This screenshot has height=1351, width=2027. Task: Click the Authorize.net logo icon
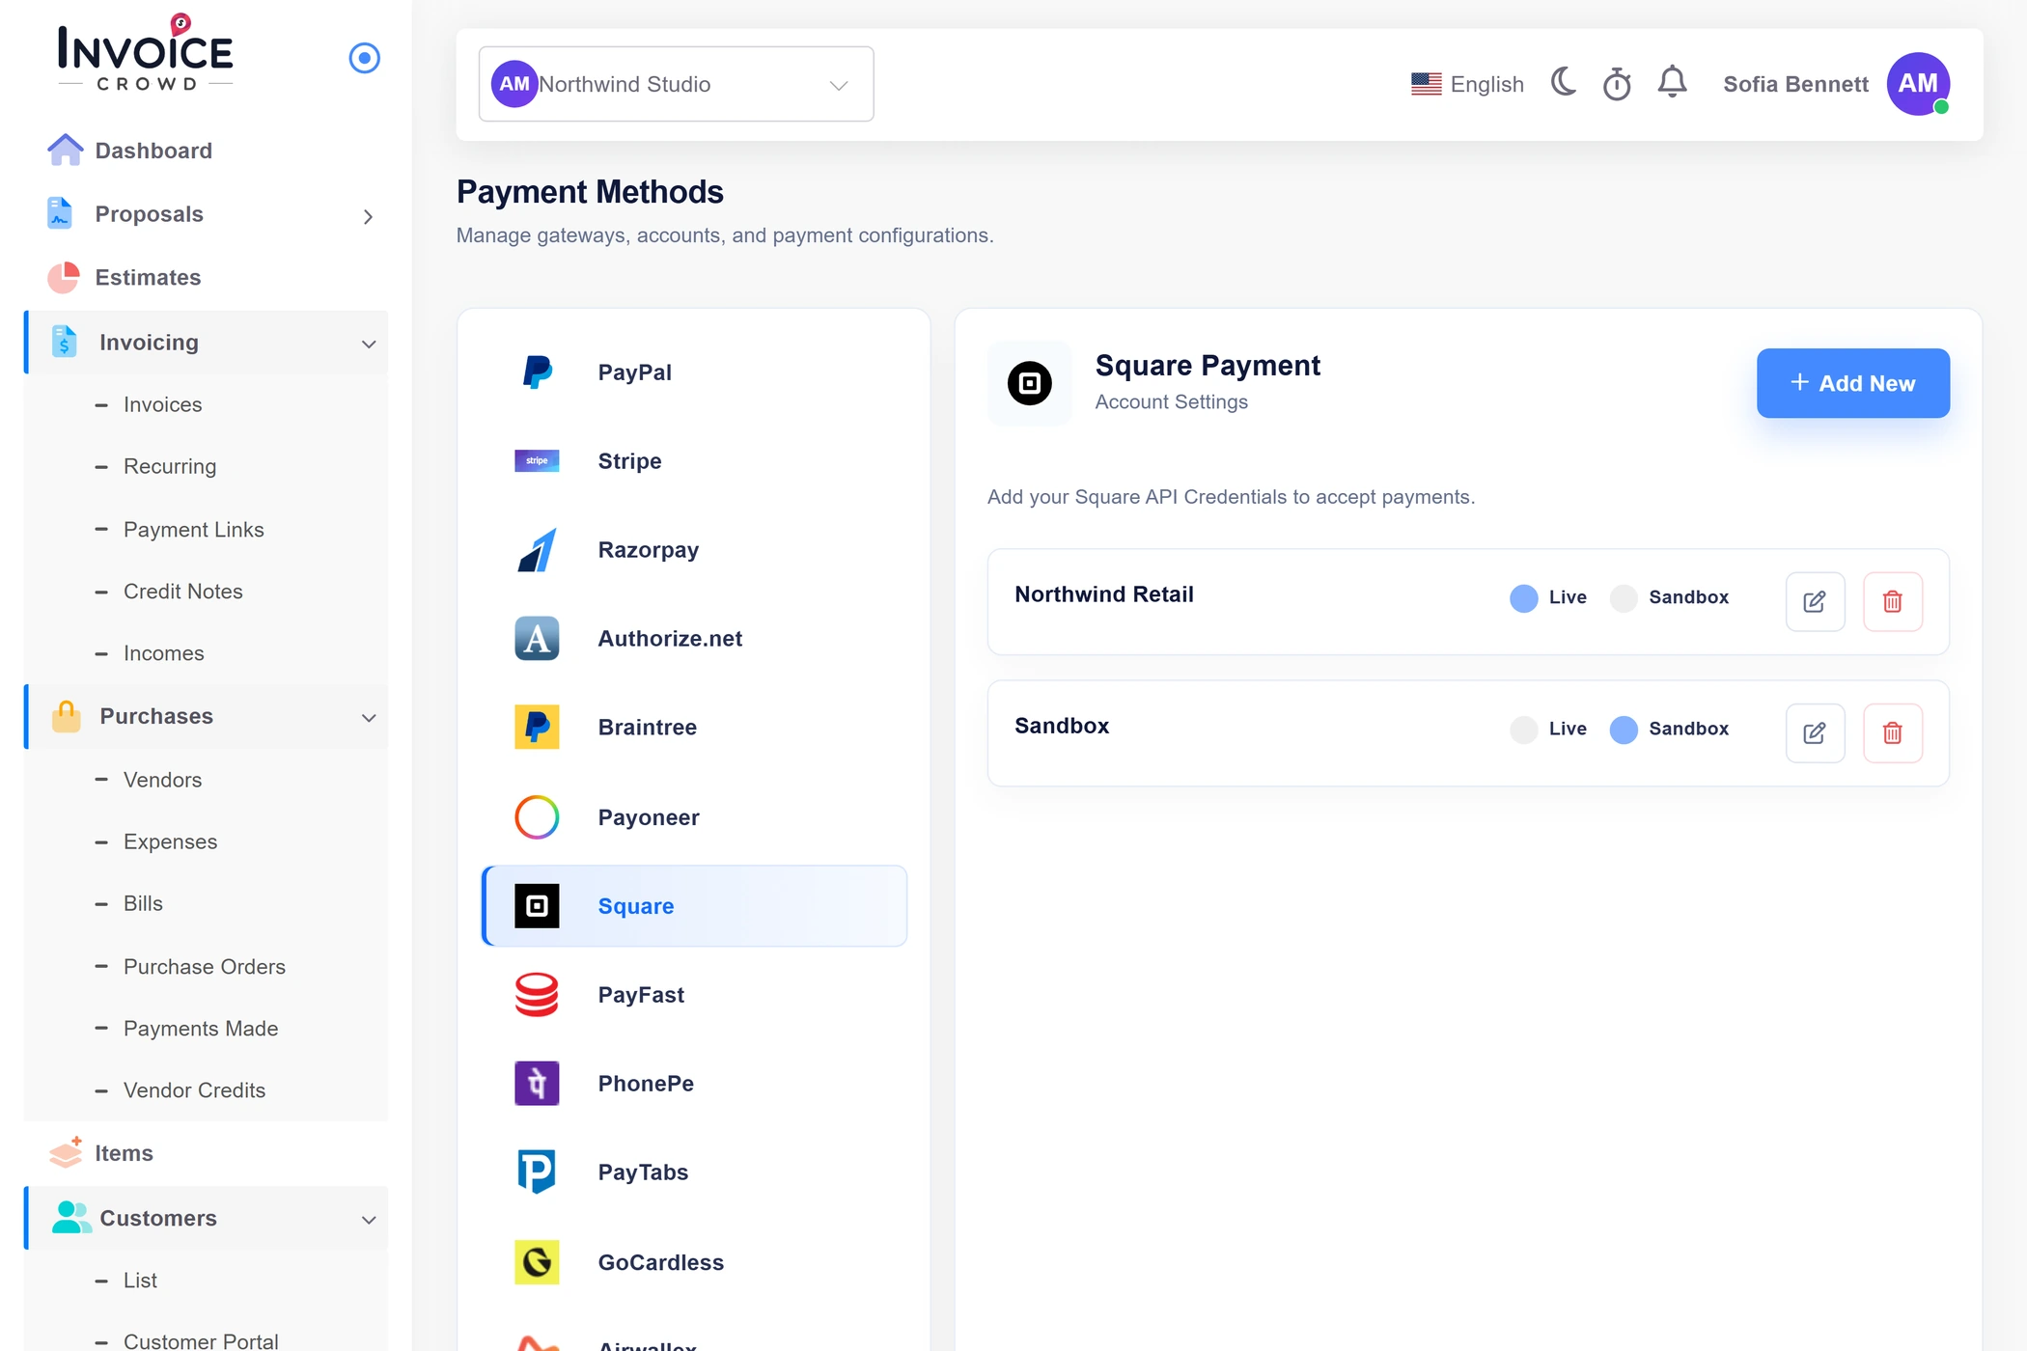(537, 638)
